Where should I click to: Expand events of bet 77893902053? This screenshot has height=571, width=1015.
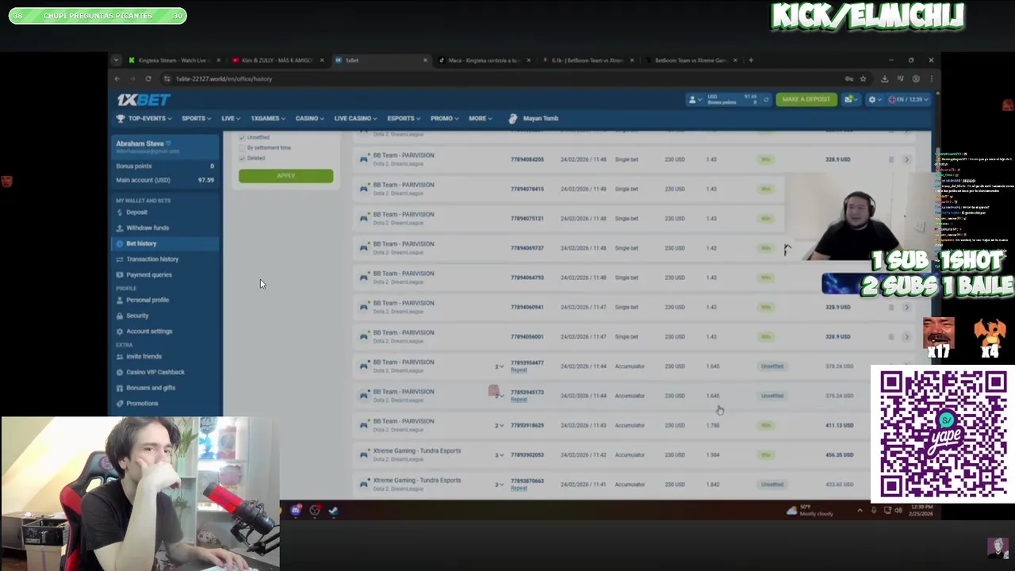(500, 455)
